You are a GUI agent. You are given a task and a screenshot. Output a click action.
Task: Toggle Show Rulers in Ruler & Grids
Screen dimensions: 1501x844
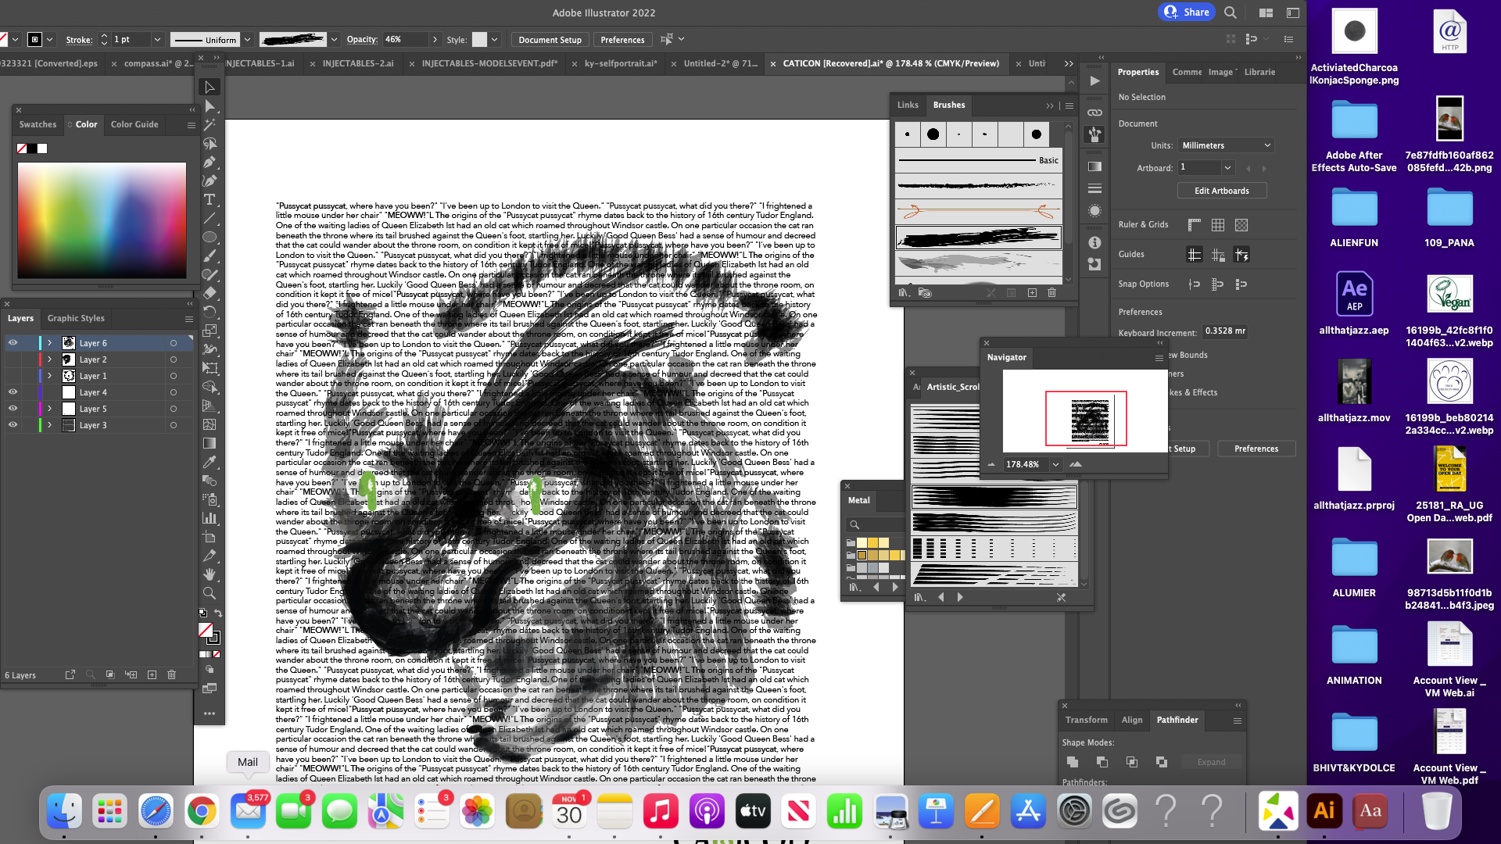coord(1194,225)
